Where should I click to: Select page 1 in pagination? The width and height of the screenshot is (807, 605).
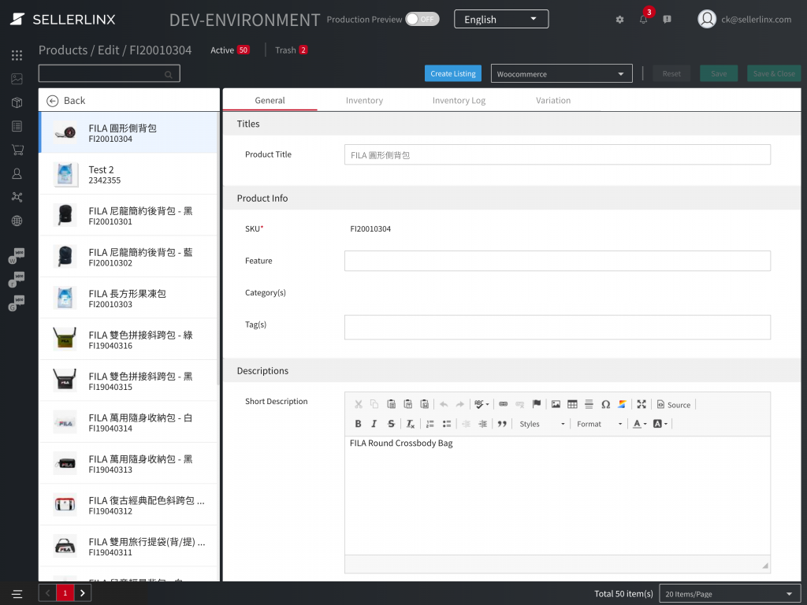pyautogui.click(x=65, y=593)
